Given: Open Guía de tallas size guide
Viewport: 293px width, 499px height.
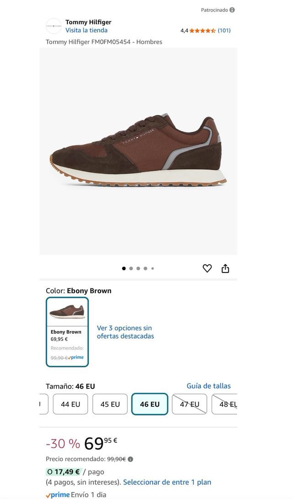Looking at the screenshot, I should point(209,386).
